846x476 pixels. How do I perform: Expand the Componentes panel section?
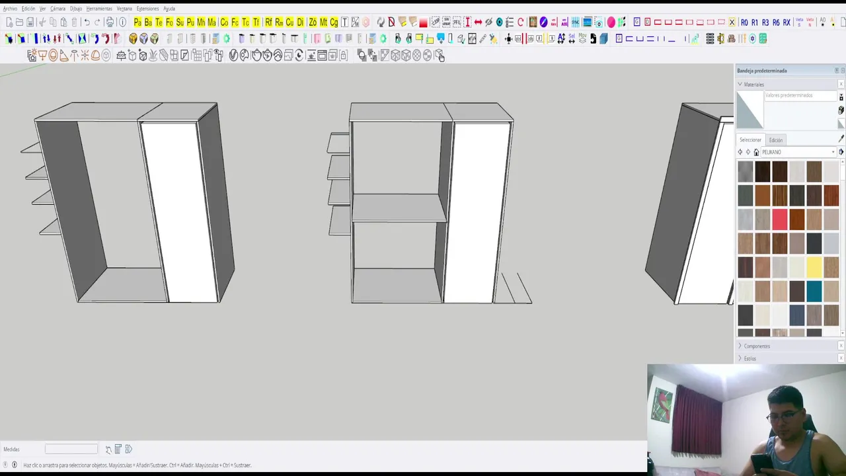click(740, 346)
